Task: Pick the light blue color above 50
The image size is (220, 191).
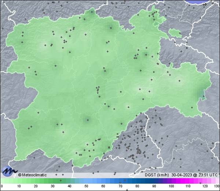Action: pos(87,181)
